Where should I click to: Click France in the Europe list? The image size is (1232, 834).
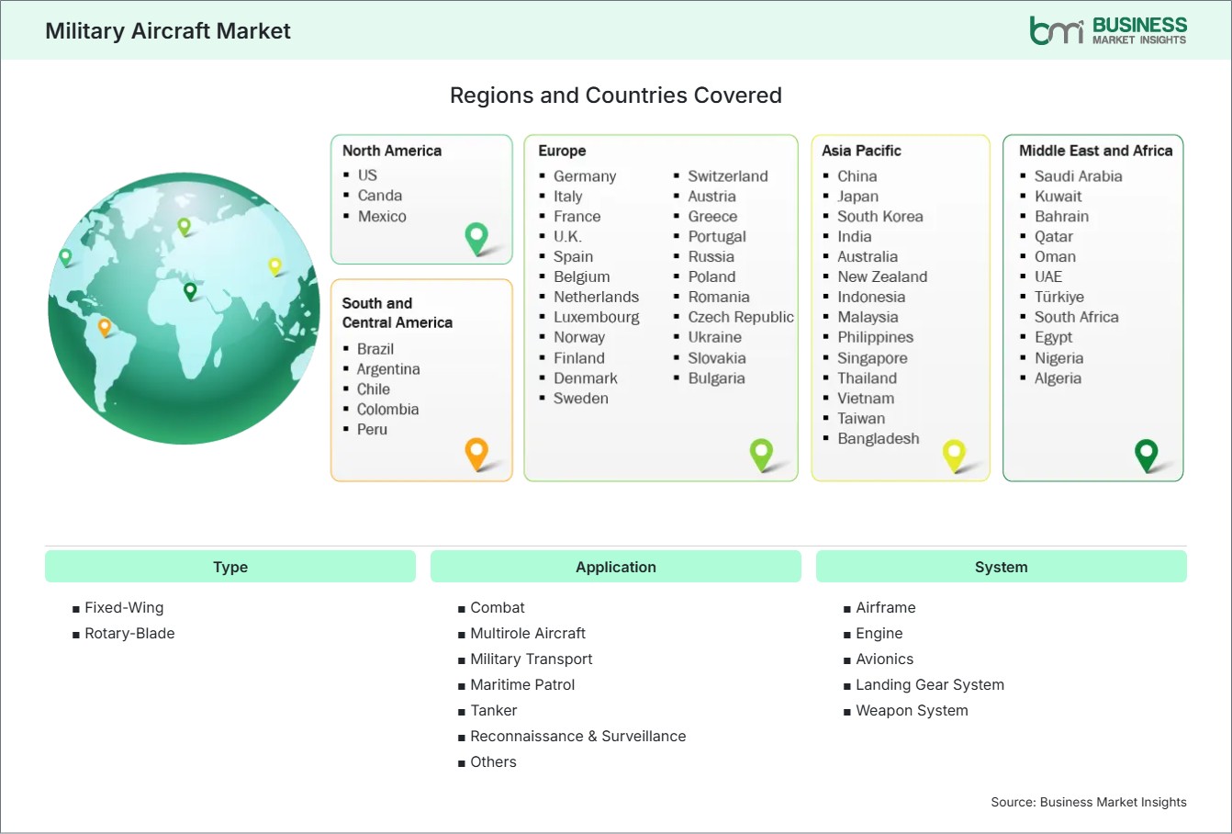(x=577, y=217)
